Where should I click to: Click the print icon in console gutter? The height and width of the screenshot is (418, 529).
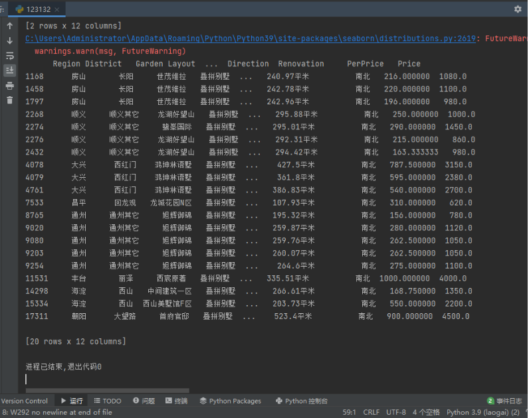(10, 86)
